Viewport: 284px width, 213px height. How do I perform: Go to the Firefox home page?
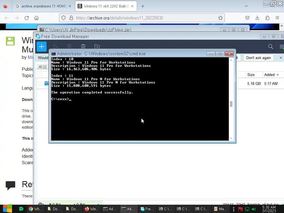point(36,18)
